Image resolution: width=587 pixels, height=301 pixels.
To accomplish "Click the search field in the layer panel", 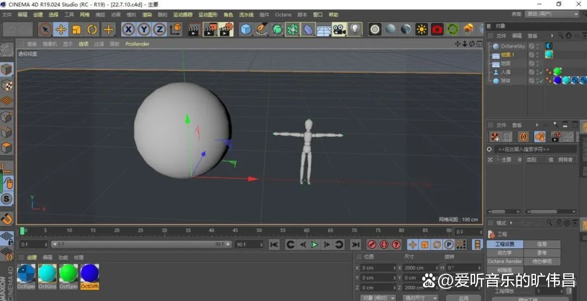I will pyautogui.click(x=535, y=149).
